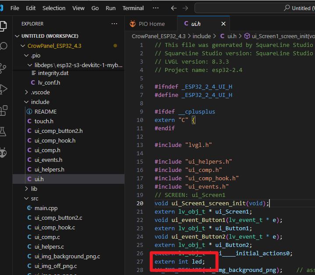Click the 'extern int led;' code line
The width and height of the screenshot is (315, 275).
(179, 262)
